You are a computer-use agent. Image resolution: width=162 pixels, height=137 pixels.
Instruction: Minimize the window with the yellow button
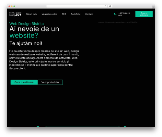point(12,6)
